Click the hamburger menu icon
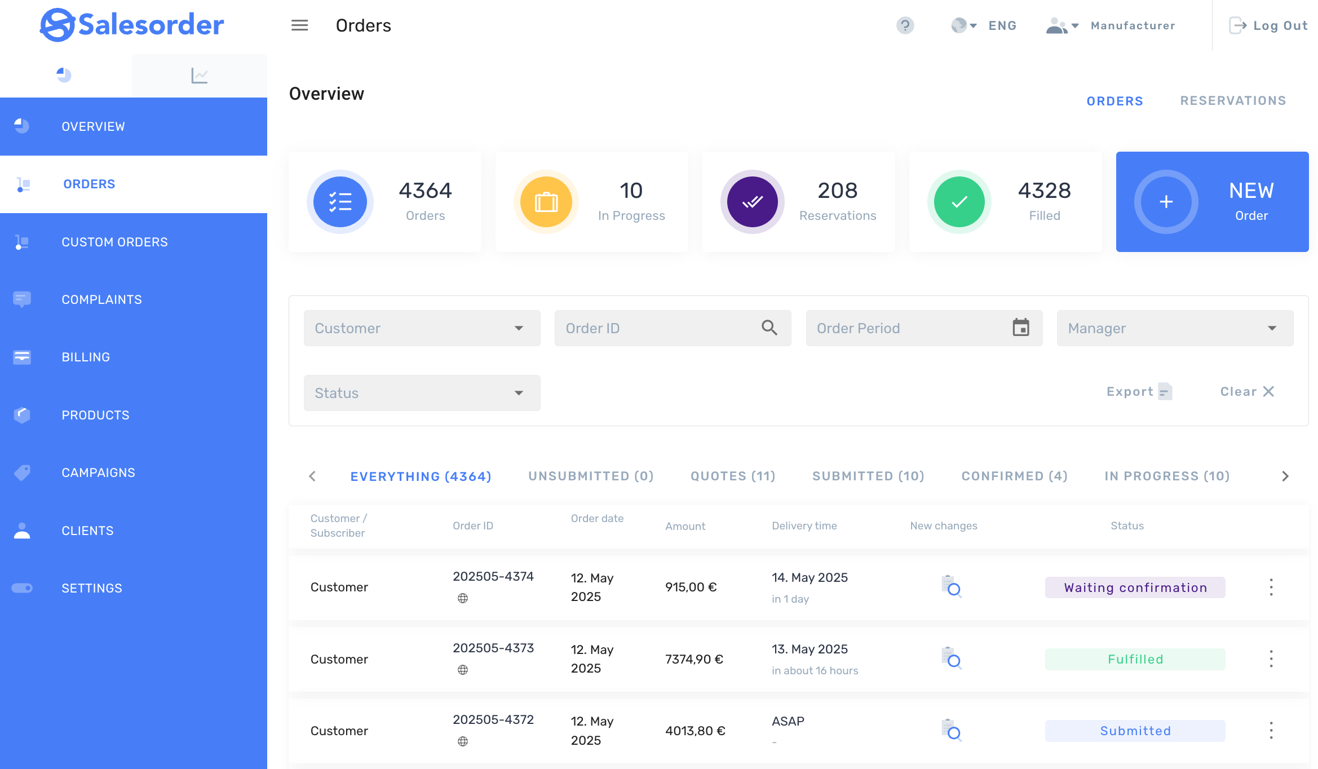 click(299, 25)
